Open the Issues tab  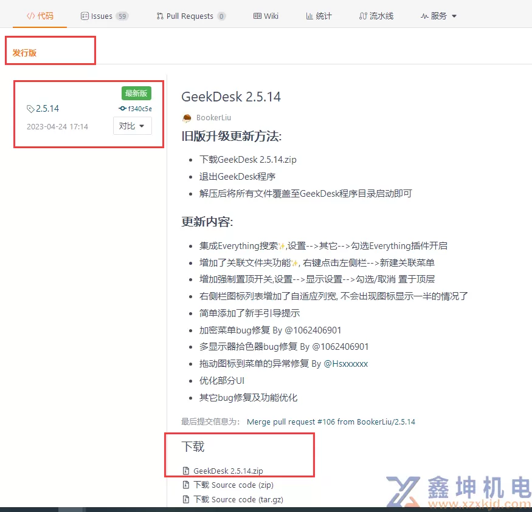point(105,16)
